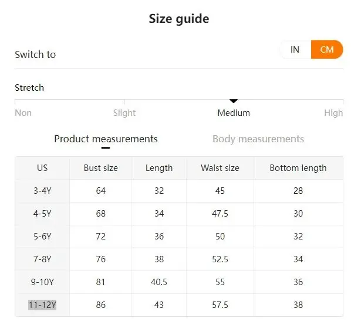
Task: Click the Waist size column header
Action: click(220, 168)
